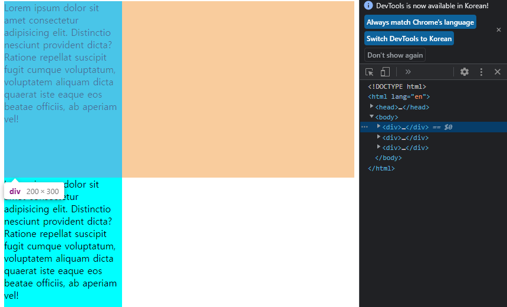Click the info icon in language banner
This screenshot has height=307, width=507.
(368, 5)
